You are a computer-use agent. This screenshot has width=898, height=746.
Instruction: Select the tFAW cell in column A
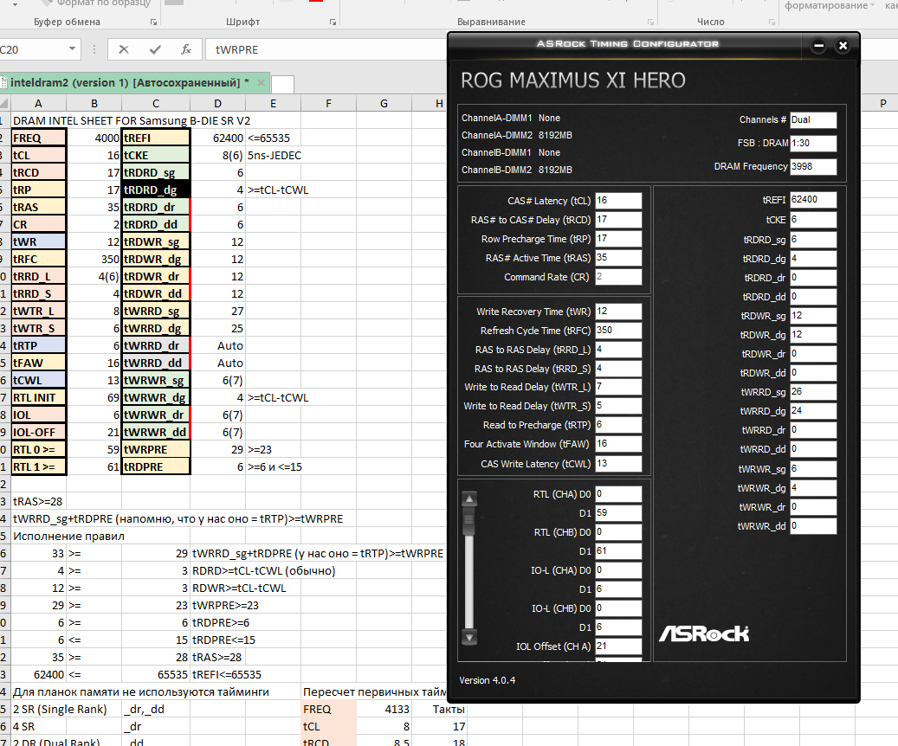click(x=38, y=363)
